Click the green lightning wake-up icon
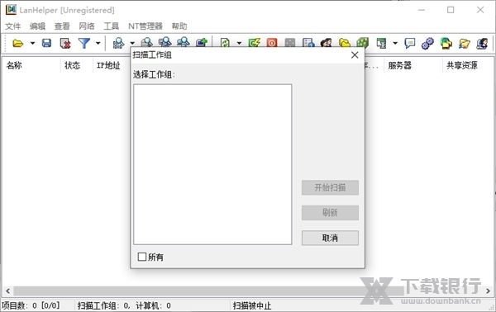The image size is (496, 312). (254, 42)
